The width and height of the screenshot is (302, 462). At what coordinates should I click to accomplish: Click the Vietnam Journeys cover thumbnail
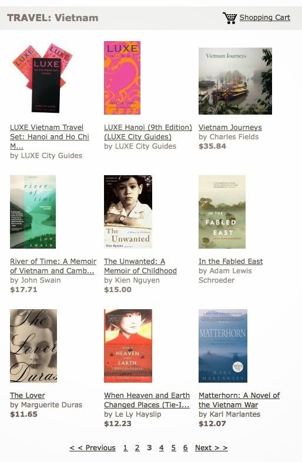click(x=235, y=81)
